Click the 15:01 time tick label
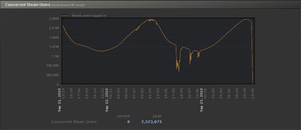The image size is (301, 130). 166,93
